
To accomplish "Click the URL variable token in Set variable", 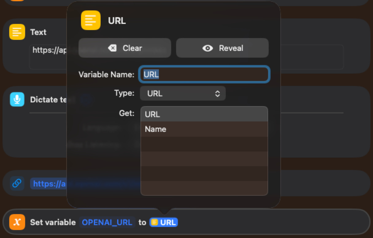I will (164, 222).
